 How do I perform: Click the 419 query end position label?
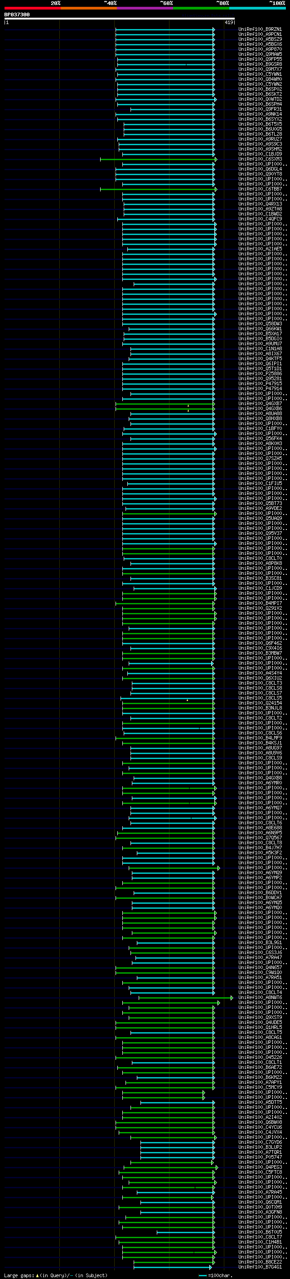click(229, 22)
